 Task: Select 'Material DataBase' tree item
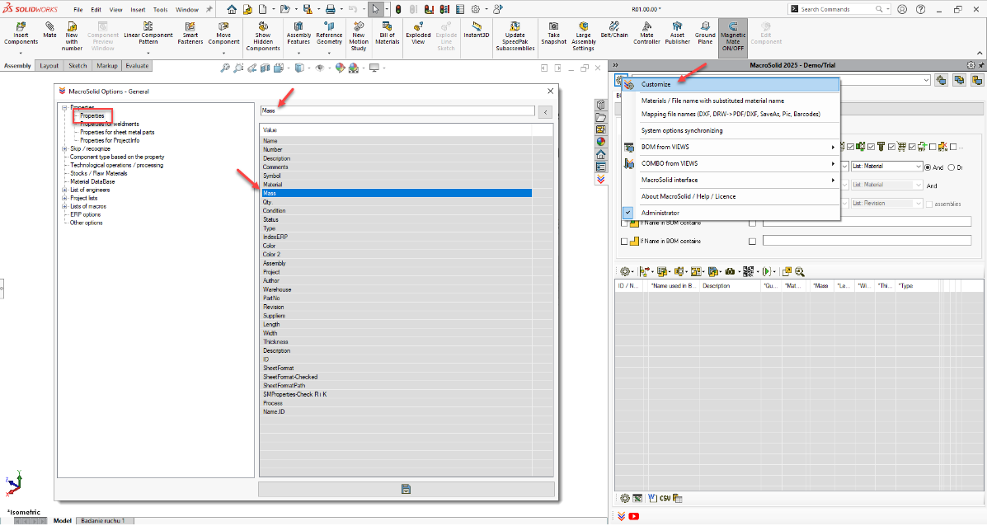pyautogui.click(x=92, y=182)
